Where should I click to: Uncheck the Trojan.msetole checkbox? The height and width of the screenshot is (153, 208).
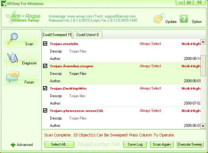pyautogui.click(x=45, y=43)
